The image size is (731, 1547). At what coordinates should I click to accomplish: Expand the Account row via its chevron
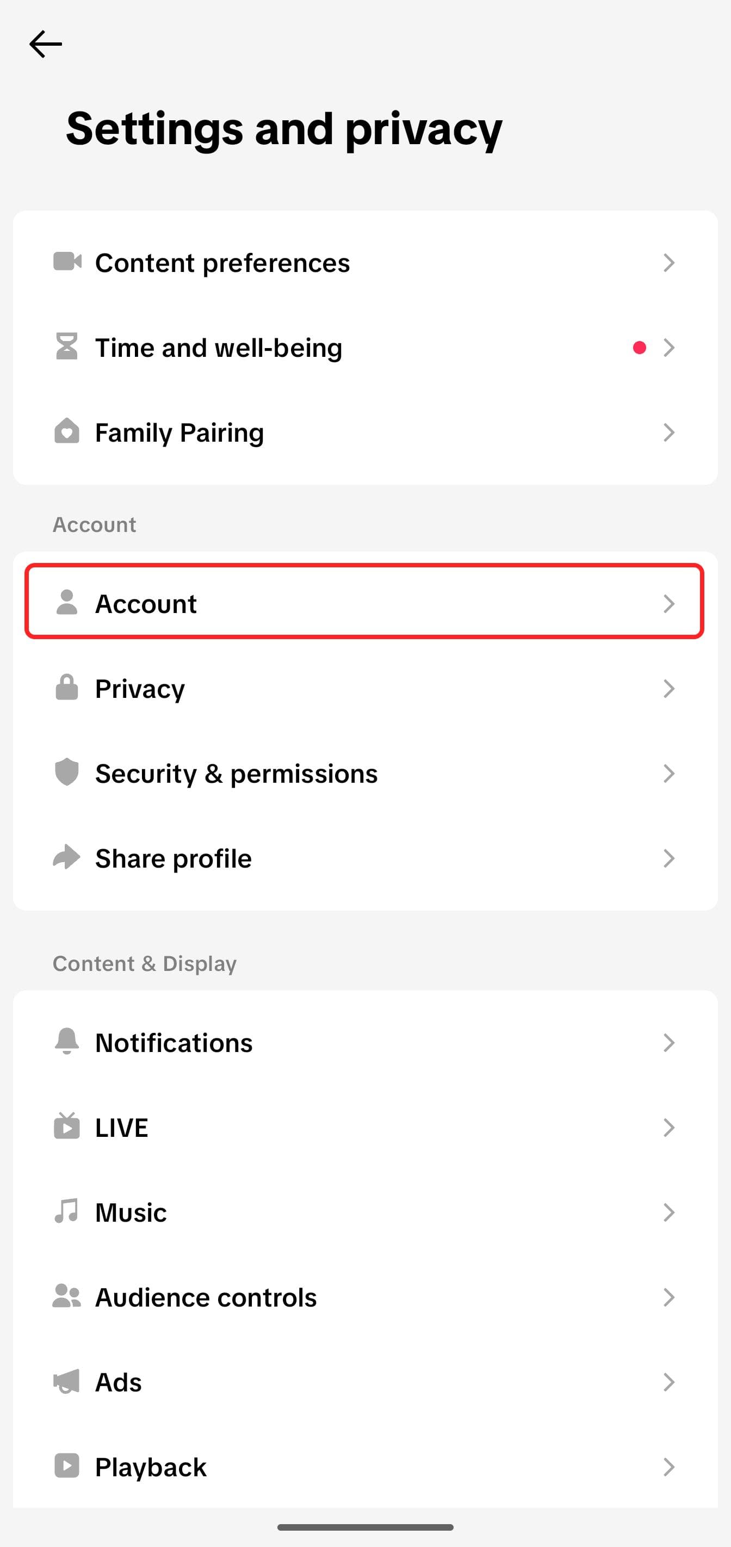670,604
